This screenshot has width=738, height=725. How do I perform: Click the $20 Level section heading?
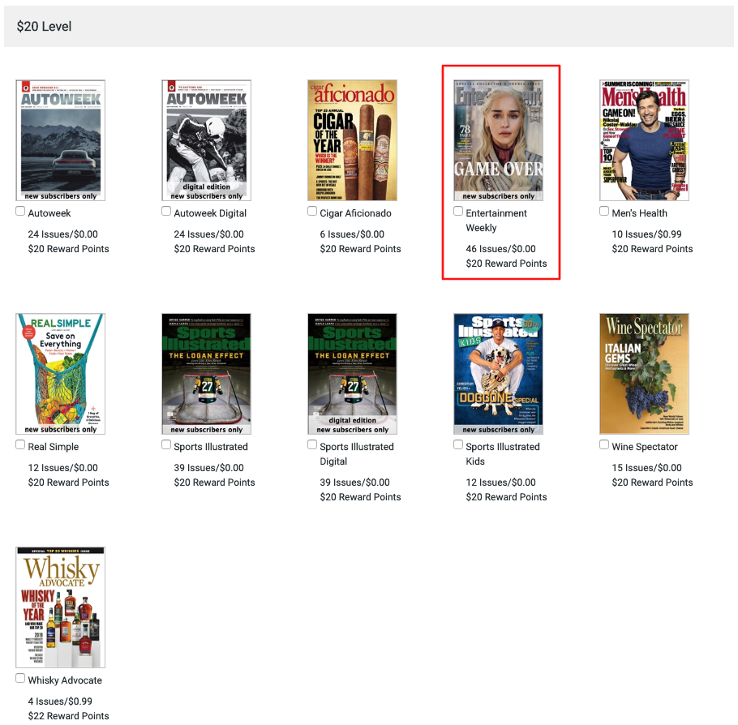[44, 27]
